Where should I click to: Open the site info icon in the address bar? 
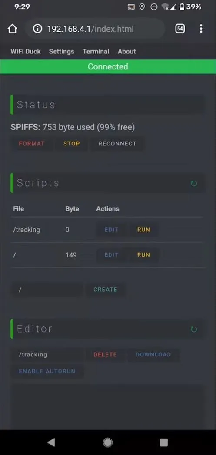(x=37, y=29)
